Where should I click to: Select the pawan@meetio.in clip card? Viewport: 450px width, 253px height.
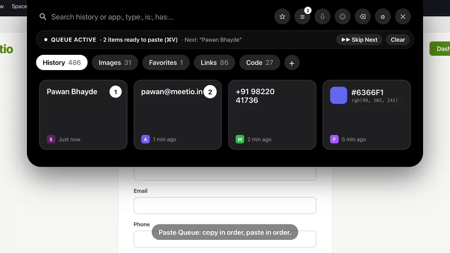[x=178, y=114]
